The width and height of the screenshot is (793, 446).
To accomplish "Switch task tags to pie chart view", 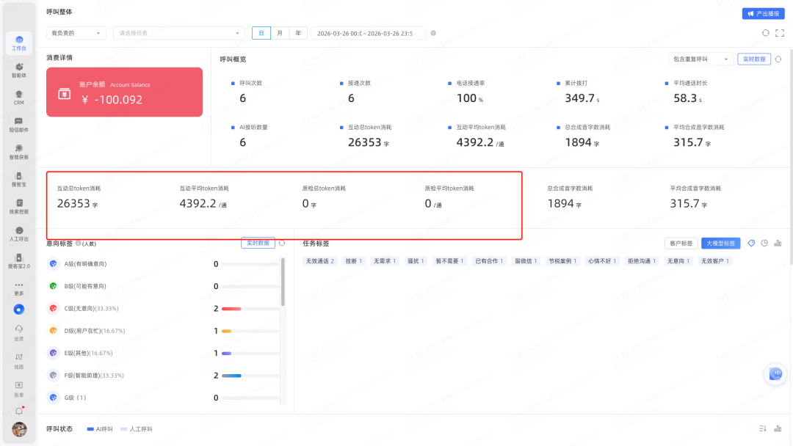I will coord(764,244).
